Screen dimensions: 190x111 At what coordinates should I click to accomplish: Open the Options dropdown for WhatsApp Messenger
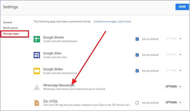click(173, 87)
